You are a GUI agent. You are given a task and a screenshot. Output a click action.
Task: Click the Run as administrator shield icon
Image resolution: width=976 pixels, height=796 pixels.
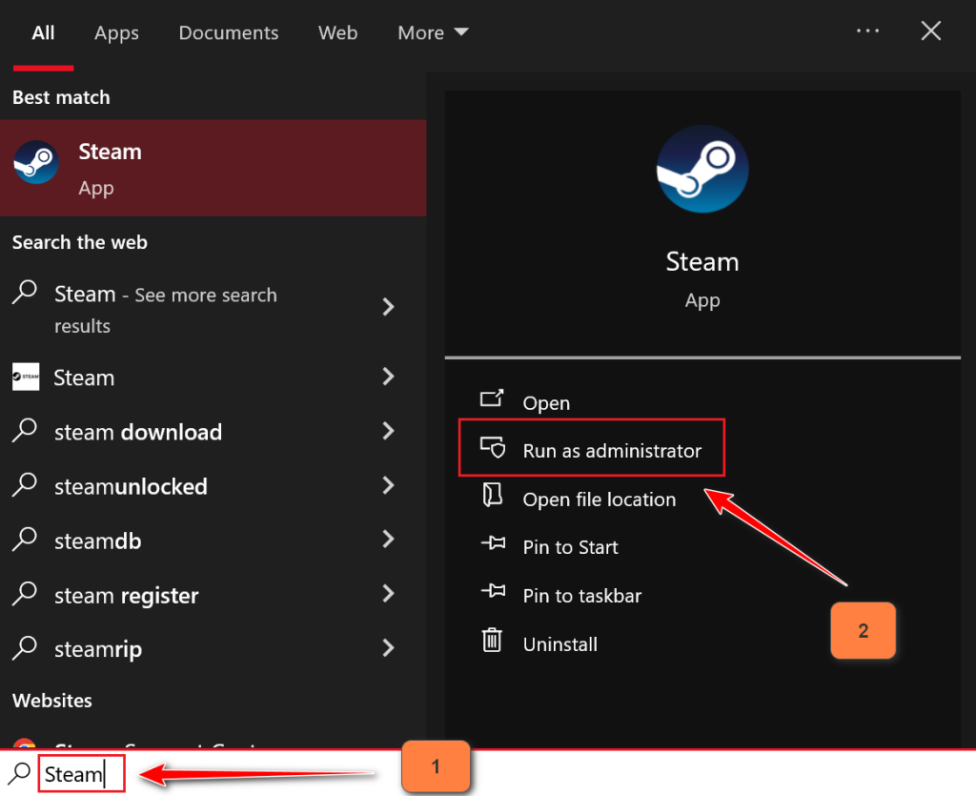coord(493,447)
